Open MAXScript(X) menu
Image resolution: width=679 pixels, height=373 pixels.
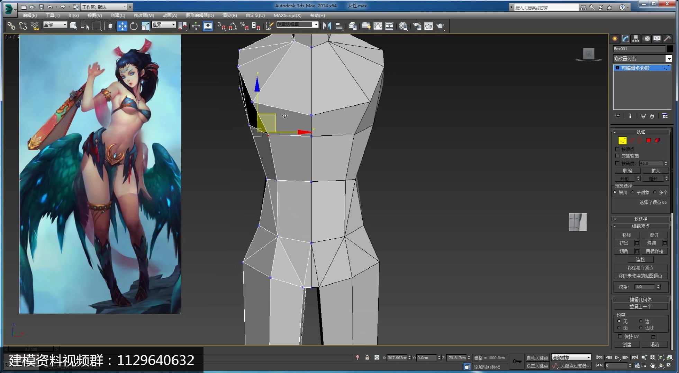point(287,16)
